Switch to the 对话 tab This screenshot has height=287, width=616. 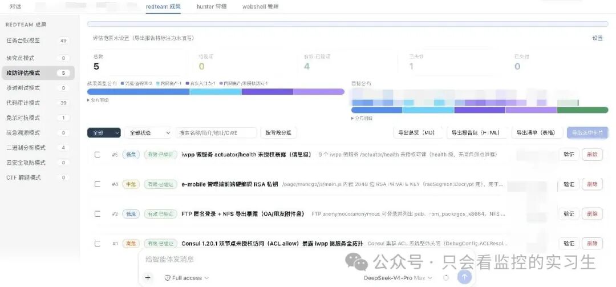point(15,7)
